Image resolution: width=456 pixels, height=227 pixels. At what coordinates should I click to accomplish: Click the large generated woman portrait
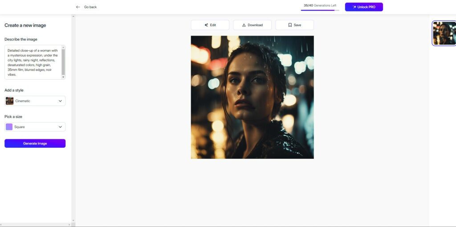click(252, 97)
